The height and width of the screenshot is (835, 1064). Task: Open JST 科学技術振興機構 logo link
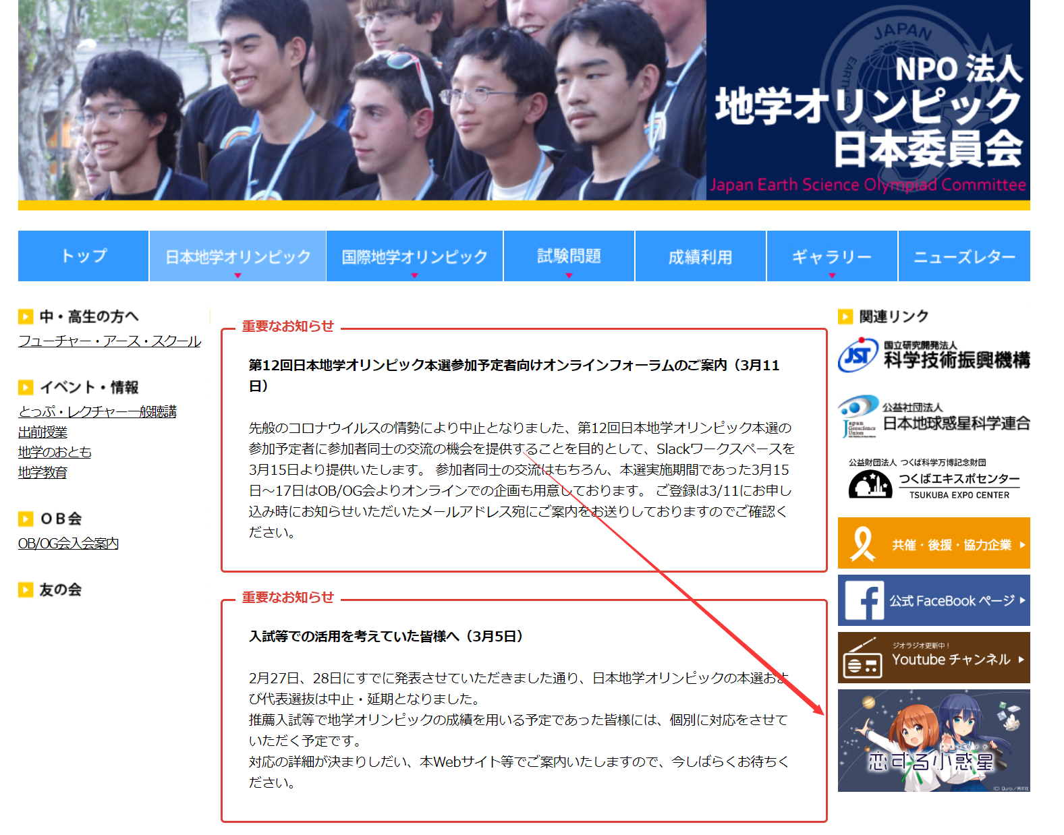[x=934, y=355]
